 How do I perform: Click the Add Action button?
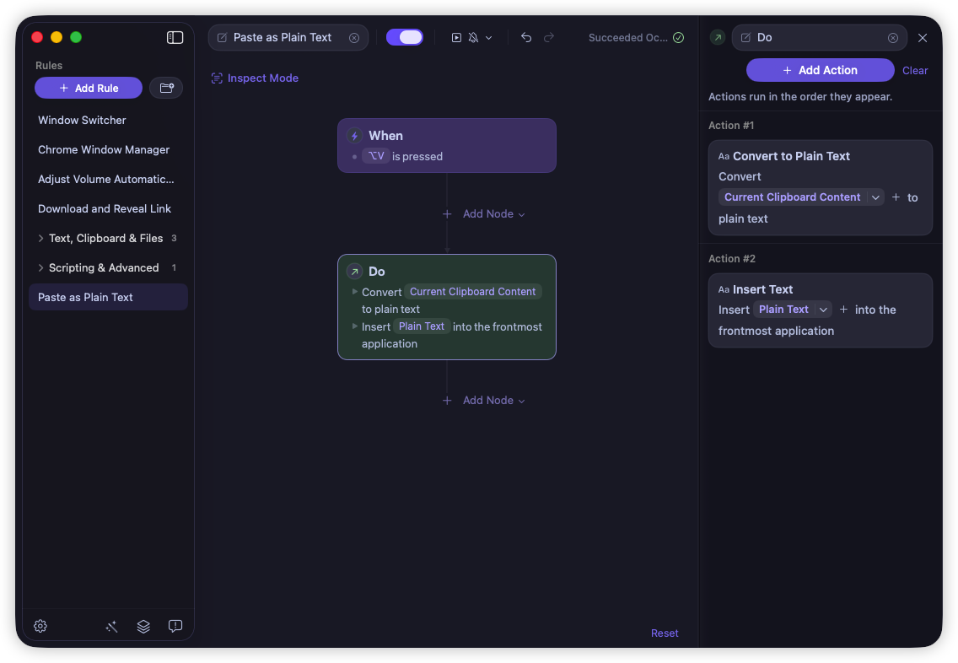(x=820, y=70)
